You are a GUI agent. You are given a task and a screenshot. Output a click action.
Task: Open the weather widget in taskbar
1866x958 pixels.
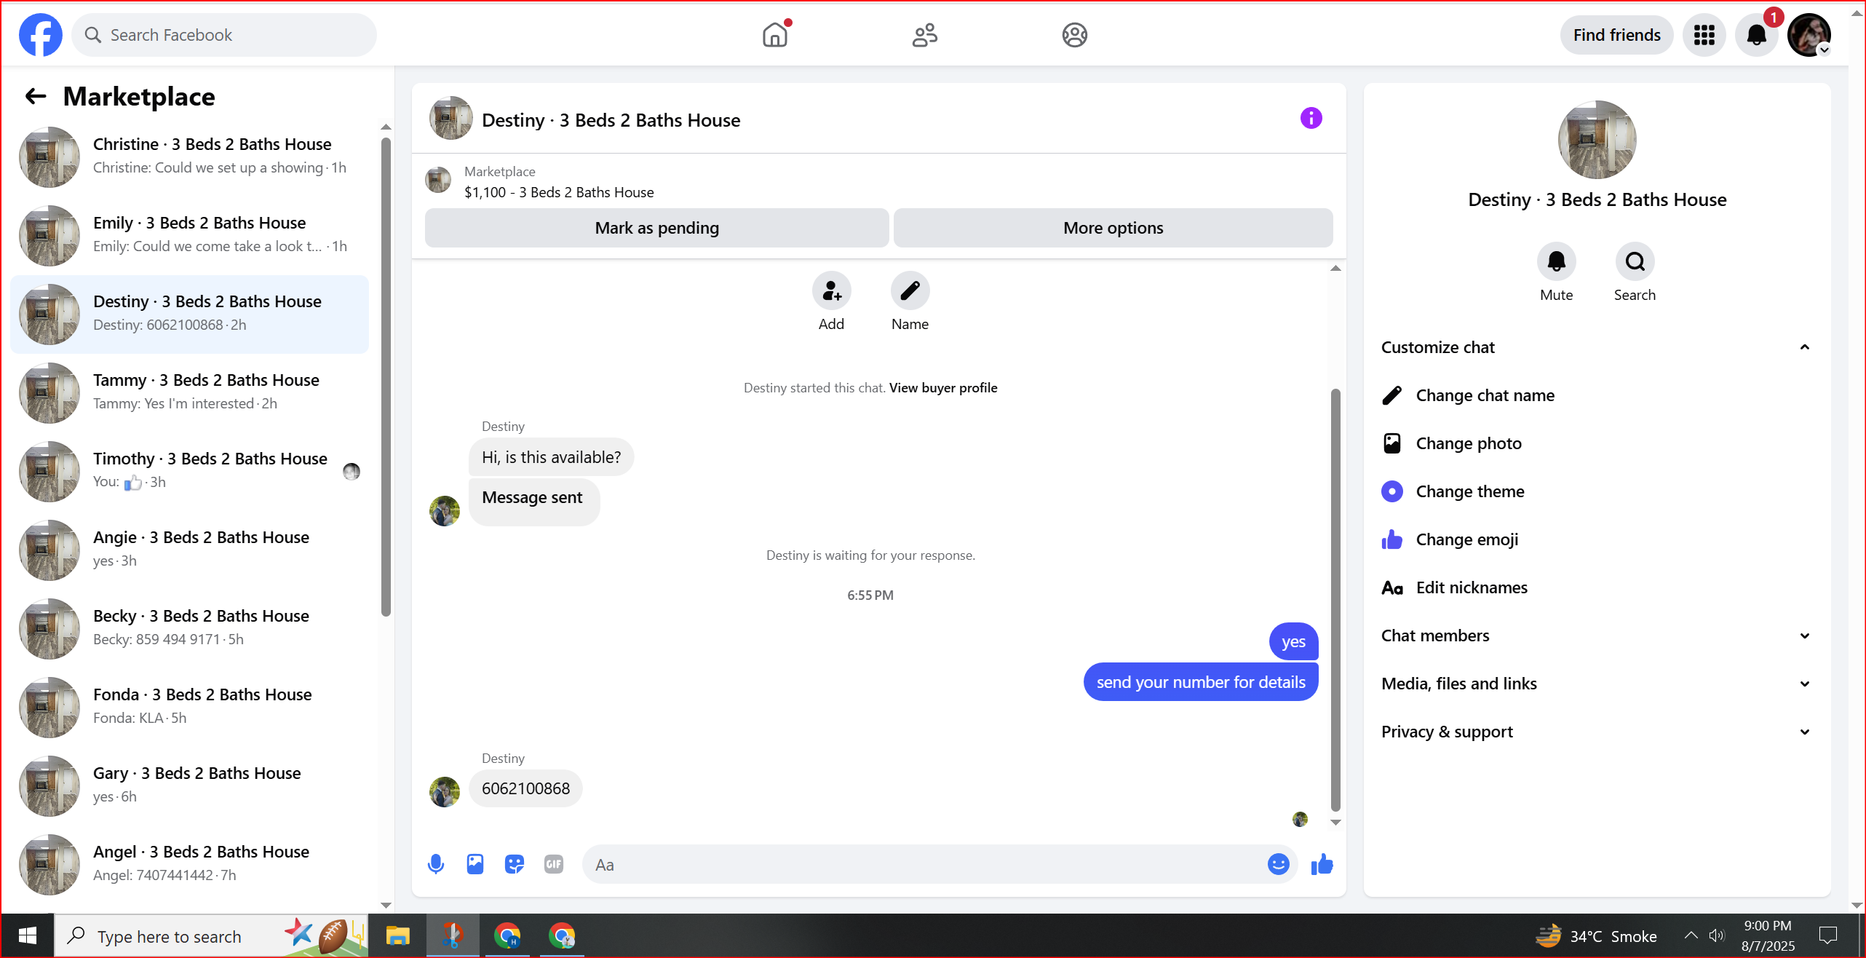point(1596,935)
